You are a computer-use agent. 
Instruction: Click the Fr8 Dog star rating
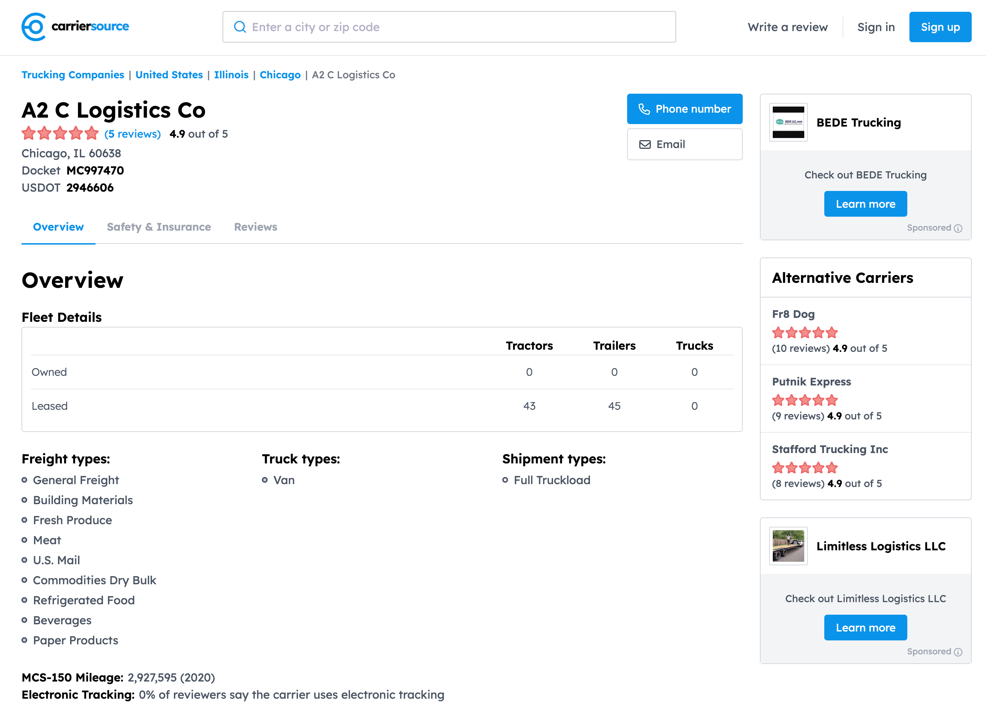pos(805,333)
